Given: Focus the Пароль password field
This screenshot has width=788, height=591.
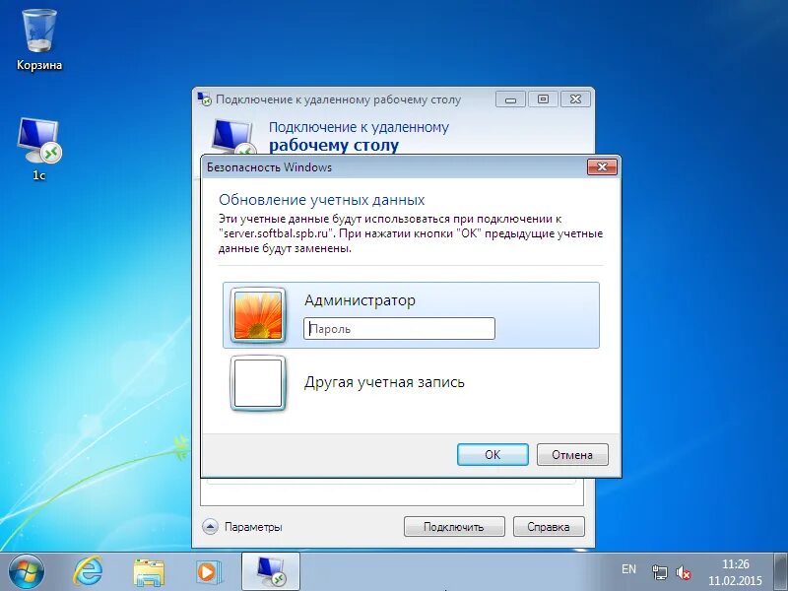Looking at the screenshot, I should (399, 329).
